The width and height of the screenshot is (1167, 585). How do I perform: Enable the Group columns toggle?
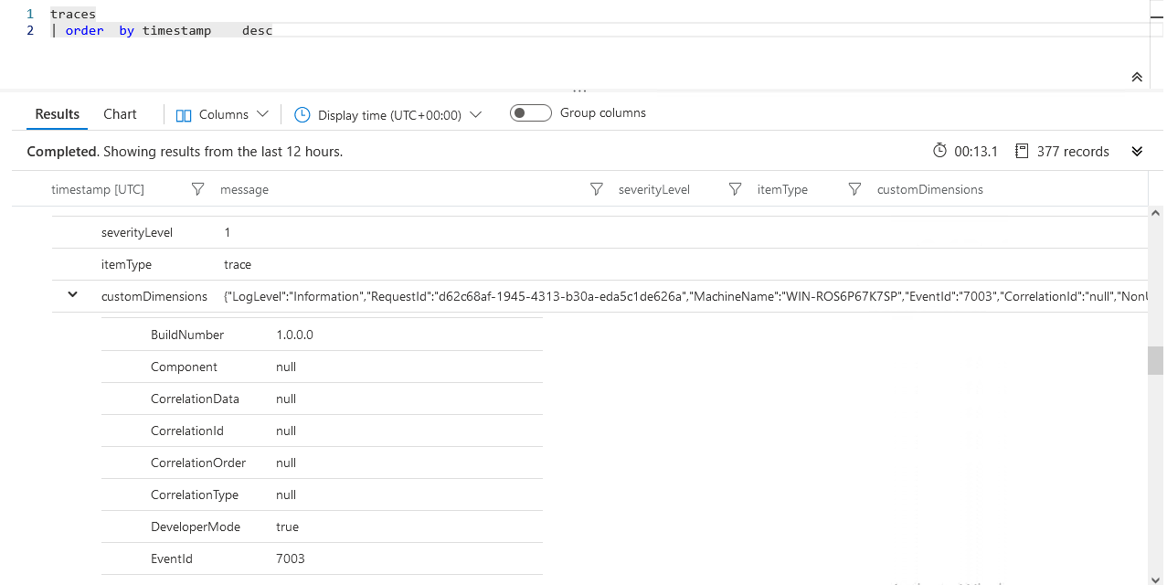[530, 112]
